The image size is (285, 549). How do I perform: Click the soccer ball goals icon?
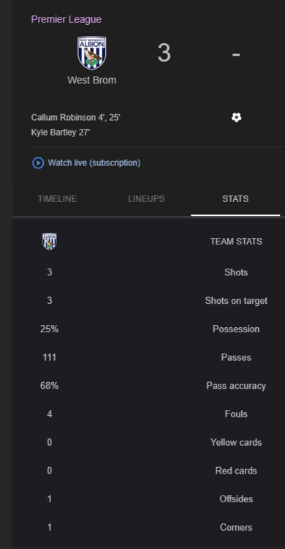click(236, 117)
